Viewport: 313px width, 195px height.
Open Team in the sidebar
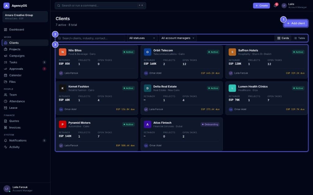[25, 95]
